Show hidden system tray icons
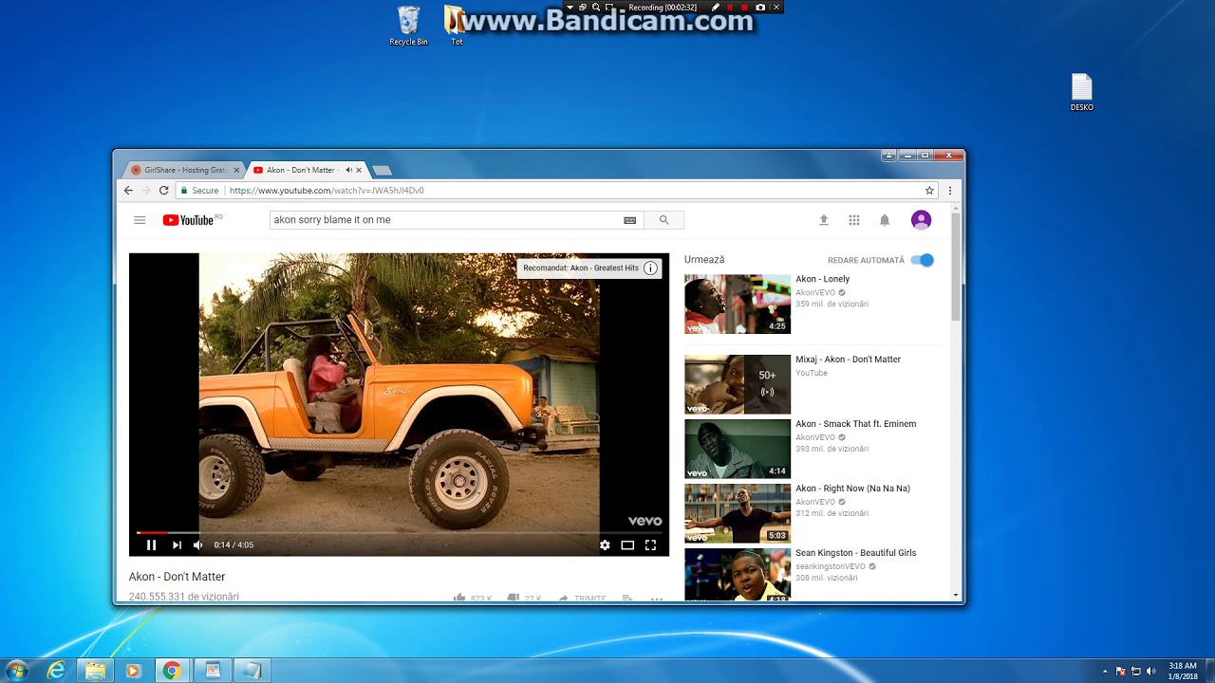Screen dimensions: 1215x683 (x=1105, y=672)
